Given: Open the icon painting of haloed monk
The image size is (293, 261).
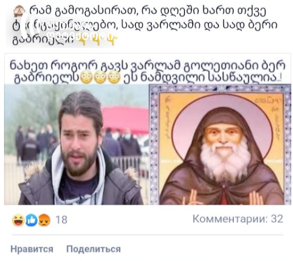Looking at the screenshot, I should coord(220,144).
